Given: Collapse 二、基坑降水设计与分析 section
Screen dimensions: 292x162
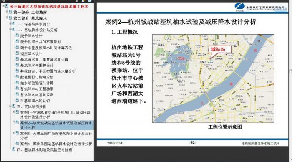Looking at the screenshot, I should point(10,29).
